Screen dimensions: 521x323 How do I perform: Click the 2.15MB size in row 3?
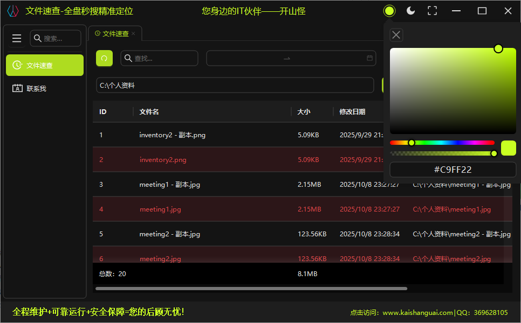(310, 185)
